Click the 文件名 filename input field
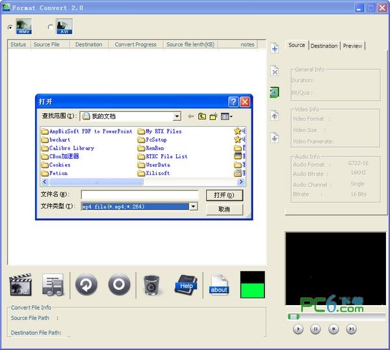 coord(140,195)
